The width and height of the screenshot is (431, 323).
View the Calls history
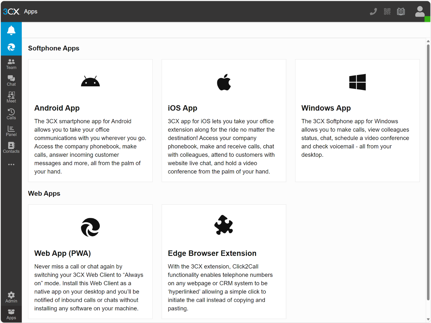11,114
